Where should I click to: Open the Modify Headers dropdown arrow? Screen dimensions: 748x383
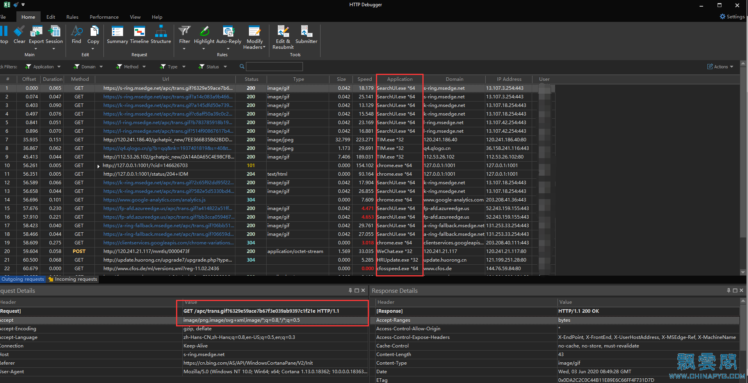[x=264, y=47]
